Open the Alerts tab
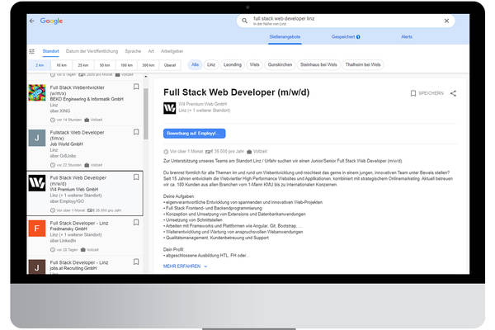This screenshot has width=495, height=330. (407, 37)
